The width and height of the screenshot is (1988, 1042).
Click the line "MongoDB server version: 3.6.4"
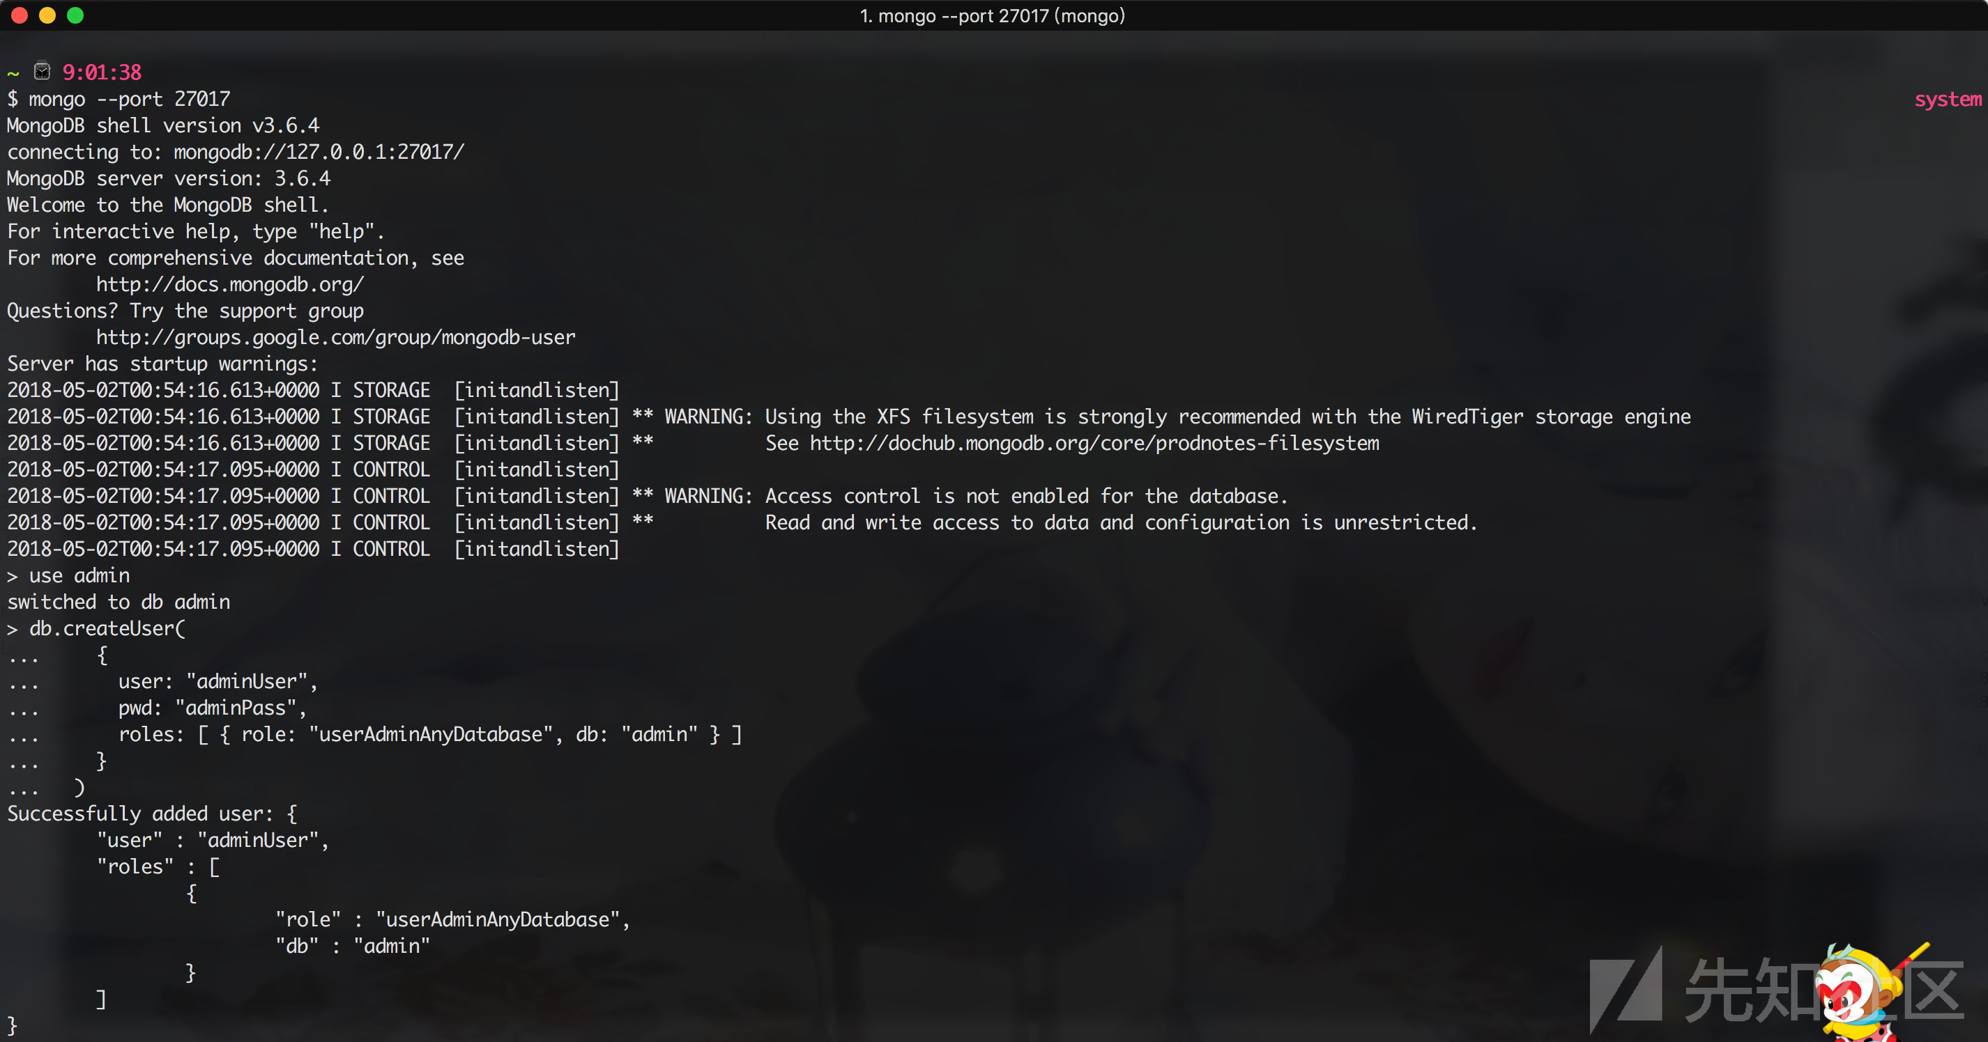tap(169, 179)
